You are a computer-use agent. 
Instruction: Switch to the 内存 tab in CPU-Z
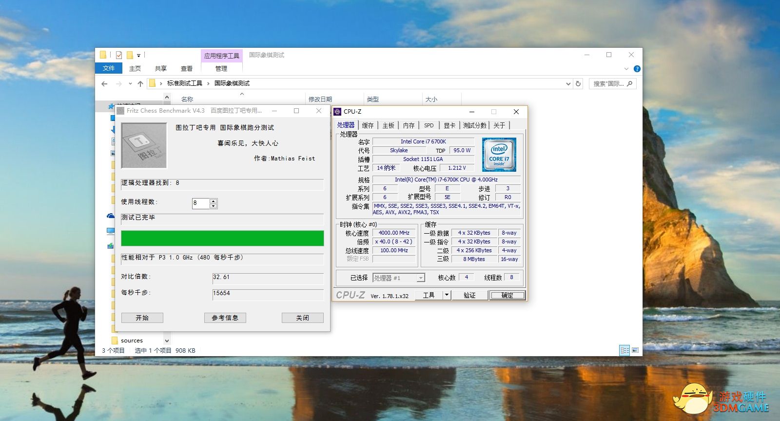point(409,125)
